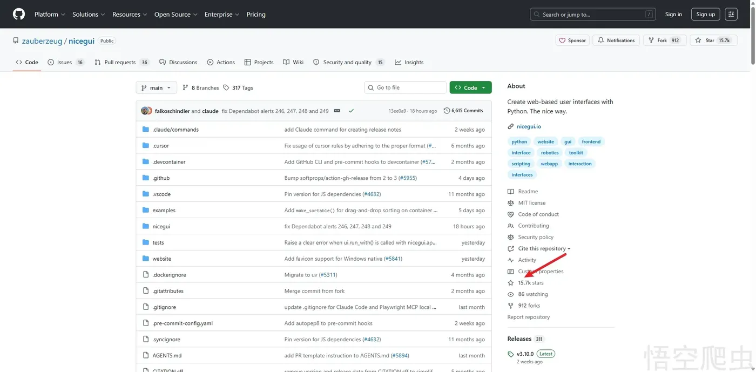Open the Resources dropdown menu
The image size is (756, 372).
click(130, 15)
